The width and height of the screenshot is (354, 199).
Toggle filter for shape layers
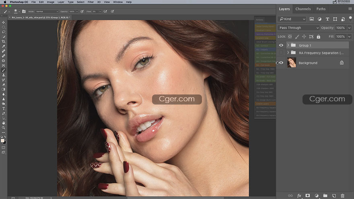[x=335, y=19]
